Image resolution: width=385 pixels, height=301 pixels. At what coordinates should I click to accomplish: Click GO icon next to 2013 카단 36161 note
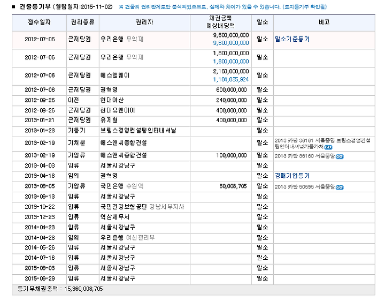point(328,147)
